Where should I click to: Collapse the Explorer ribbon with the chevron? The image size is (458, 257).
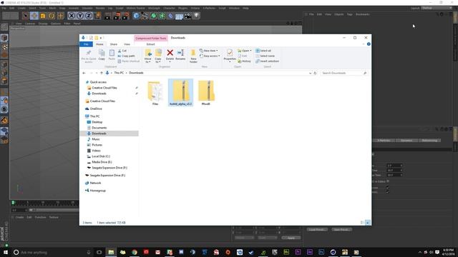click(364, 44)
